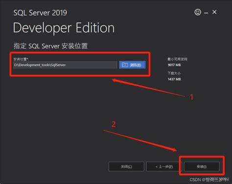
Task: Go back with the Previous (P) button
Action: coord(164,166)
